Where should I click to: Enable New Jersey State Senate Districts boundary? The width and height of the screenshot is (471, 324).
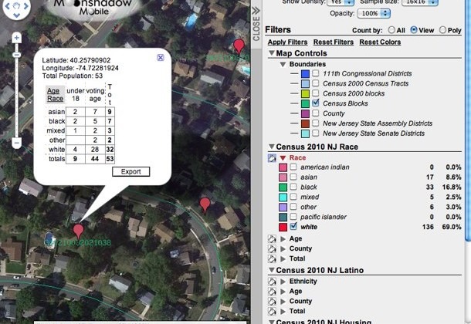click(315, 133)
